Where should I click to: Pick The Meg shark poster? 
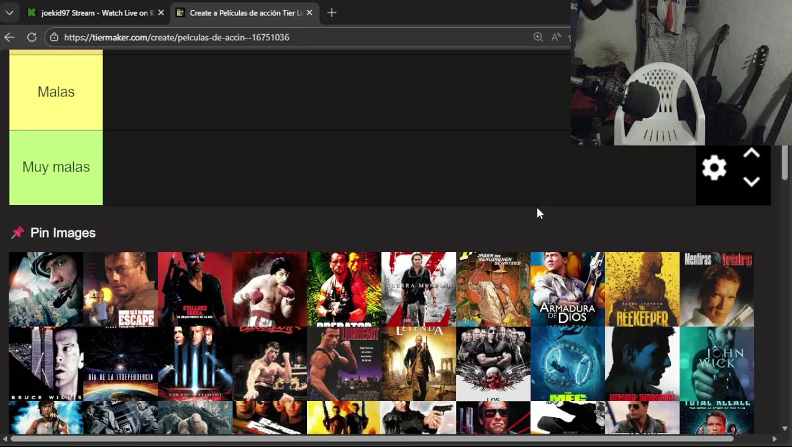[x=568, y=364]
